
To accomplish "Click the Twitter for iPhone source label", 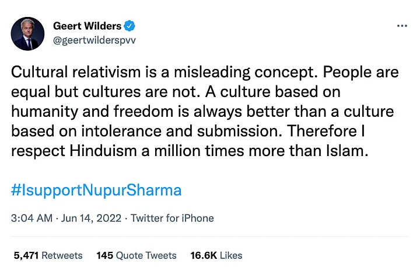I will tap(172, 219).
